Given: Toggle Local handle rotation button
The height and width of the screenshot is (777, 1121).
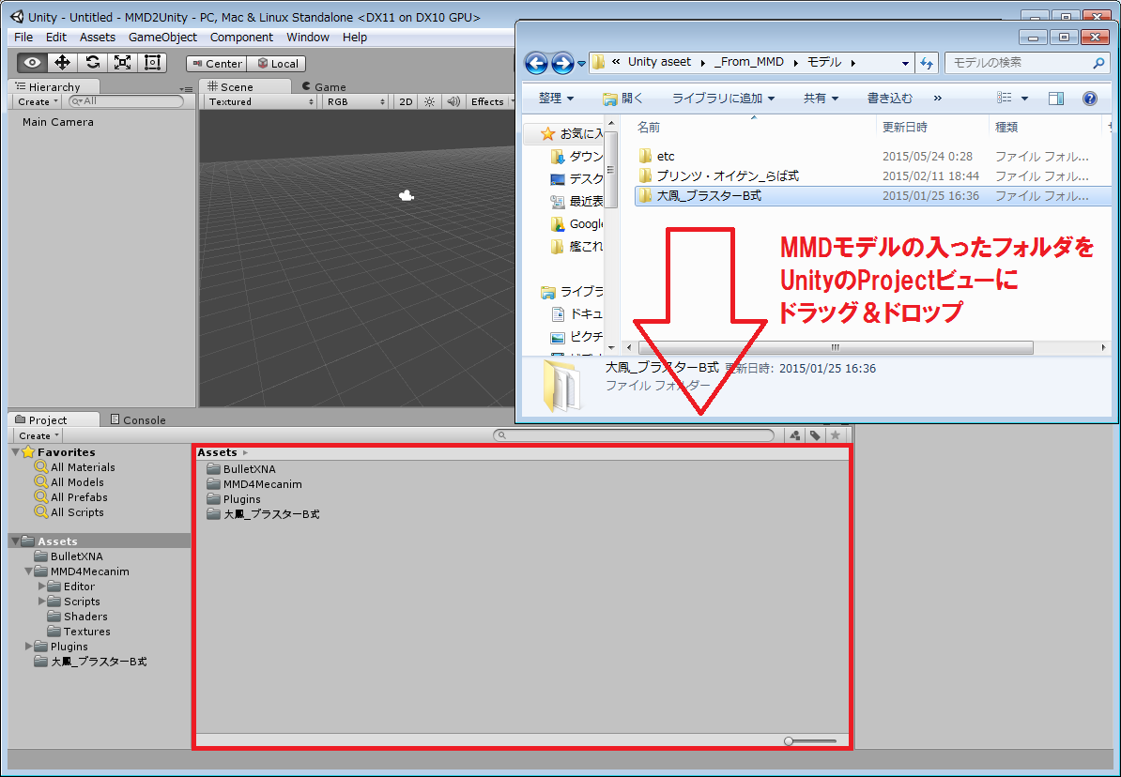Looking at the screenshot, I should pyautogui.click(x=277, y=64).
